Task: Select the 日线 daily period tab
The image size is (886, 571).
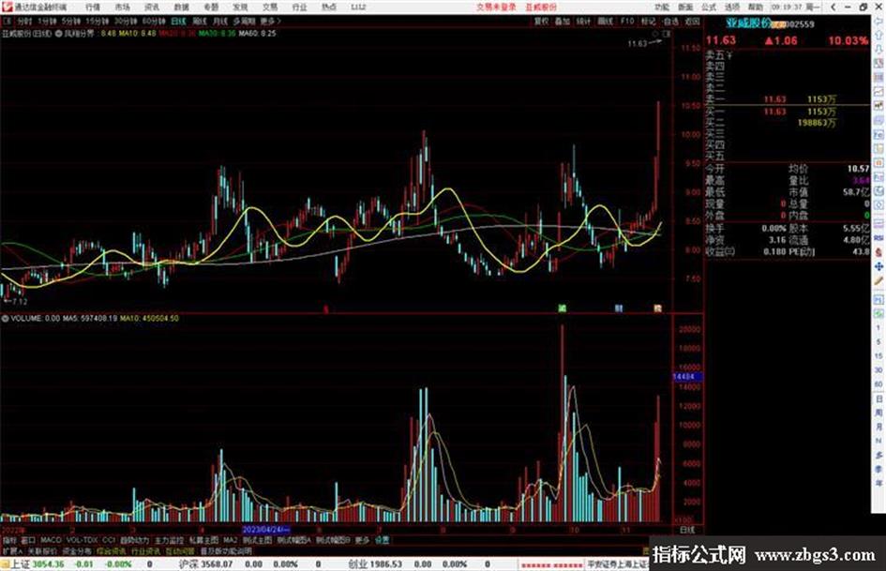Action: pos(178,22)
